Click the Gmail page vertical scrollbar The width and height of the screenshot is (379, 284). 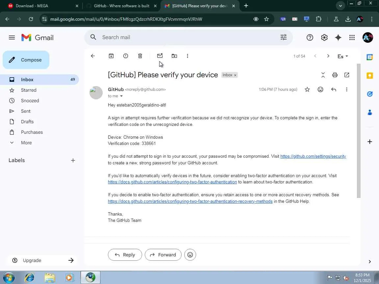(x=359, y=131)
